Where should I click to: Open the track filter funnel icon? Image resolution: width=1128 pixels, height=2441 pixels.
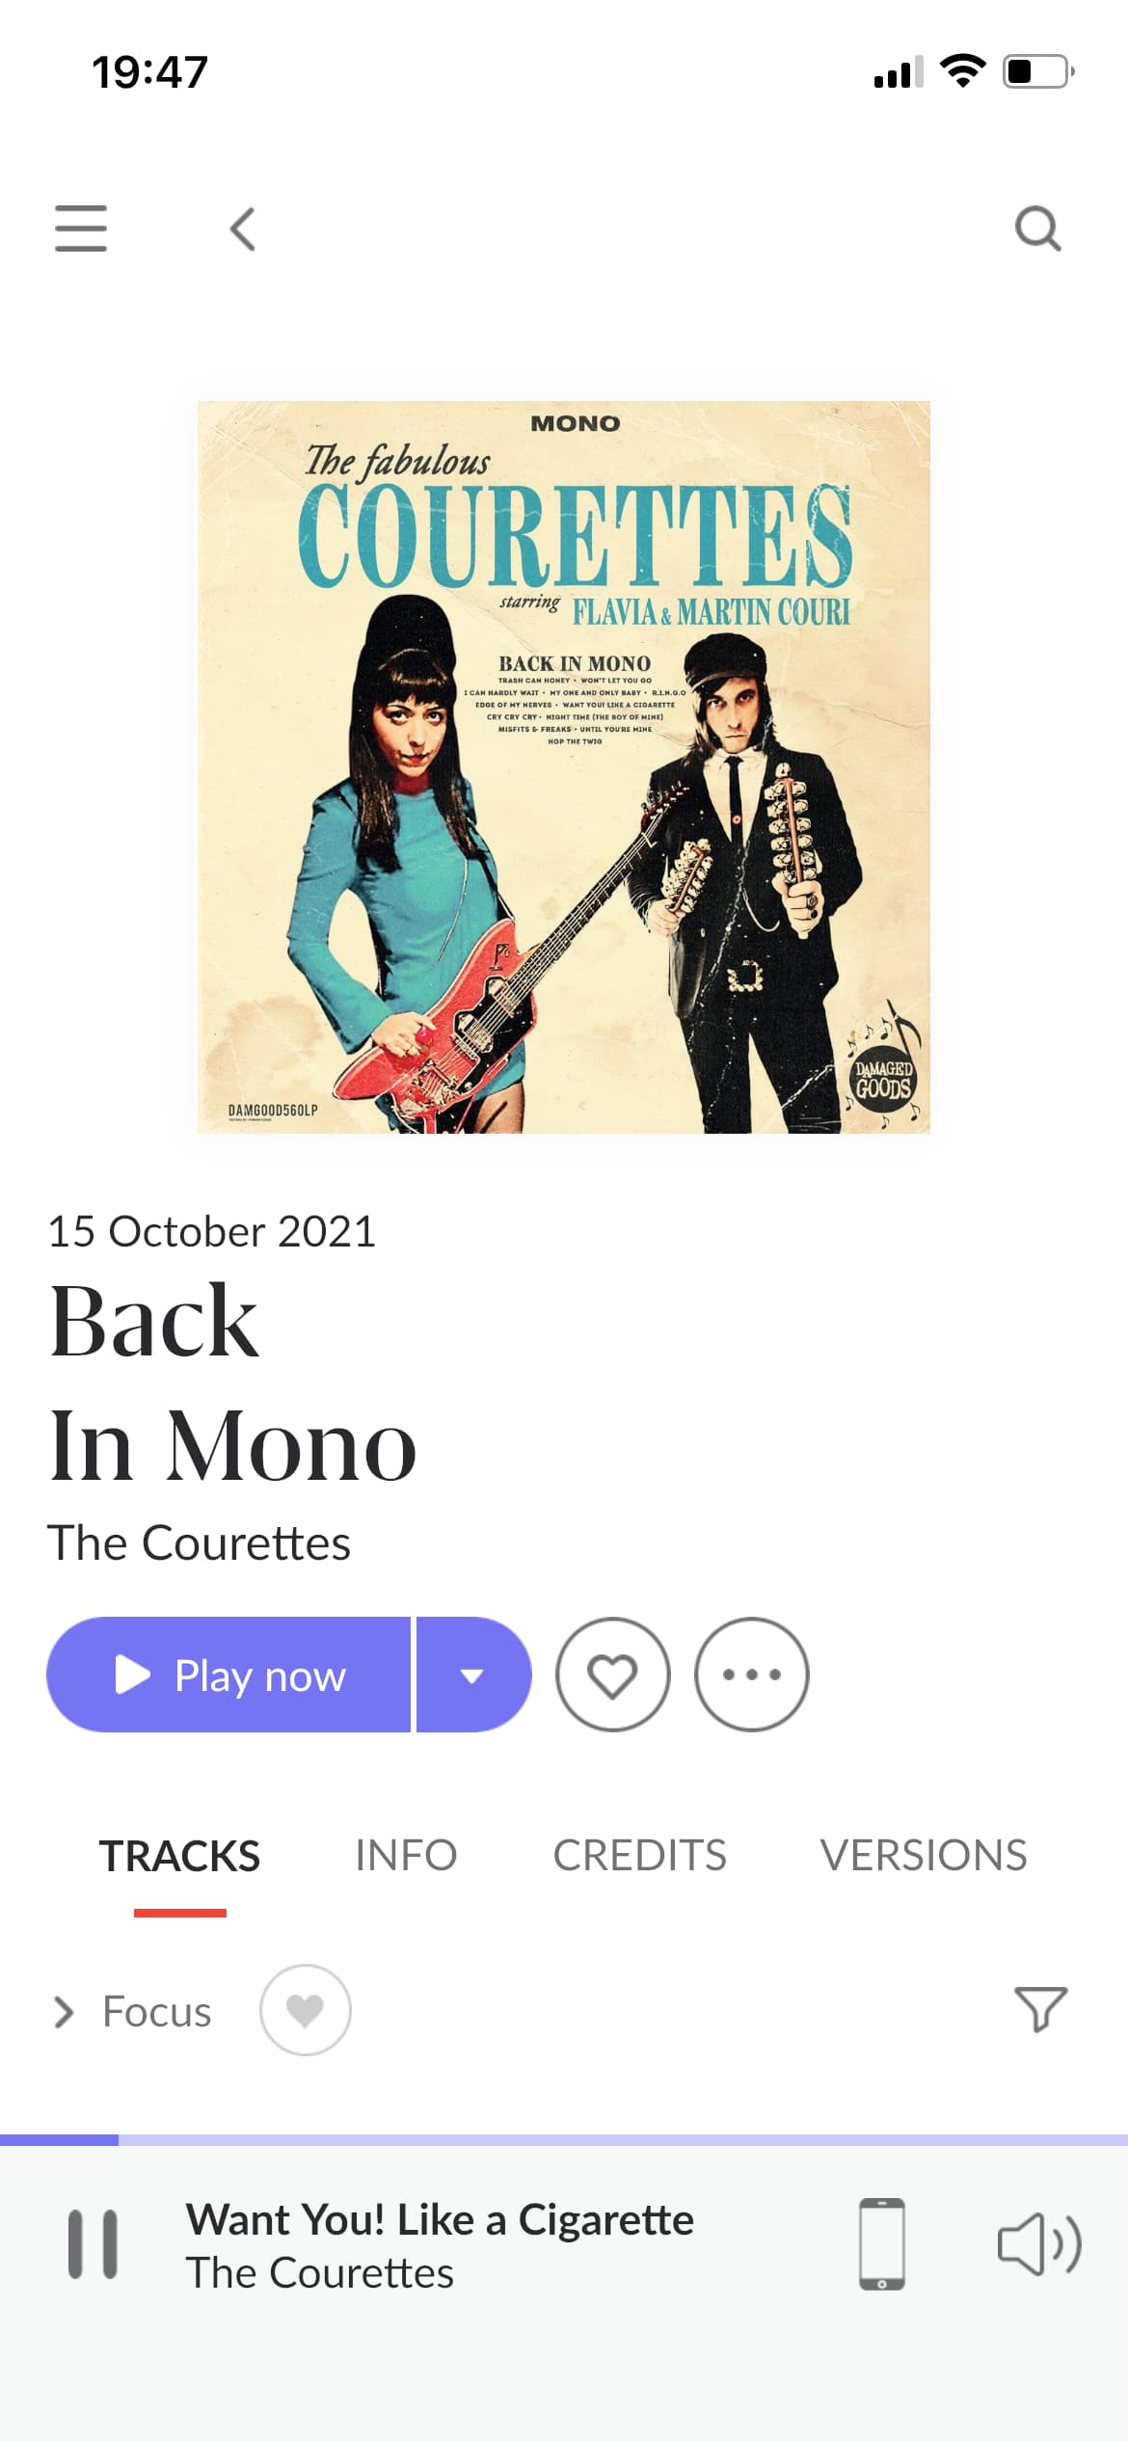pos(1041,2010)
